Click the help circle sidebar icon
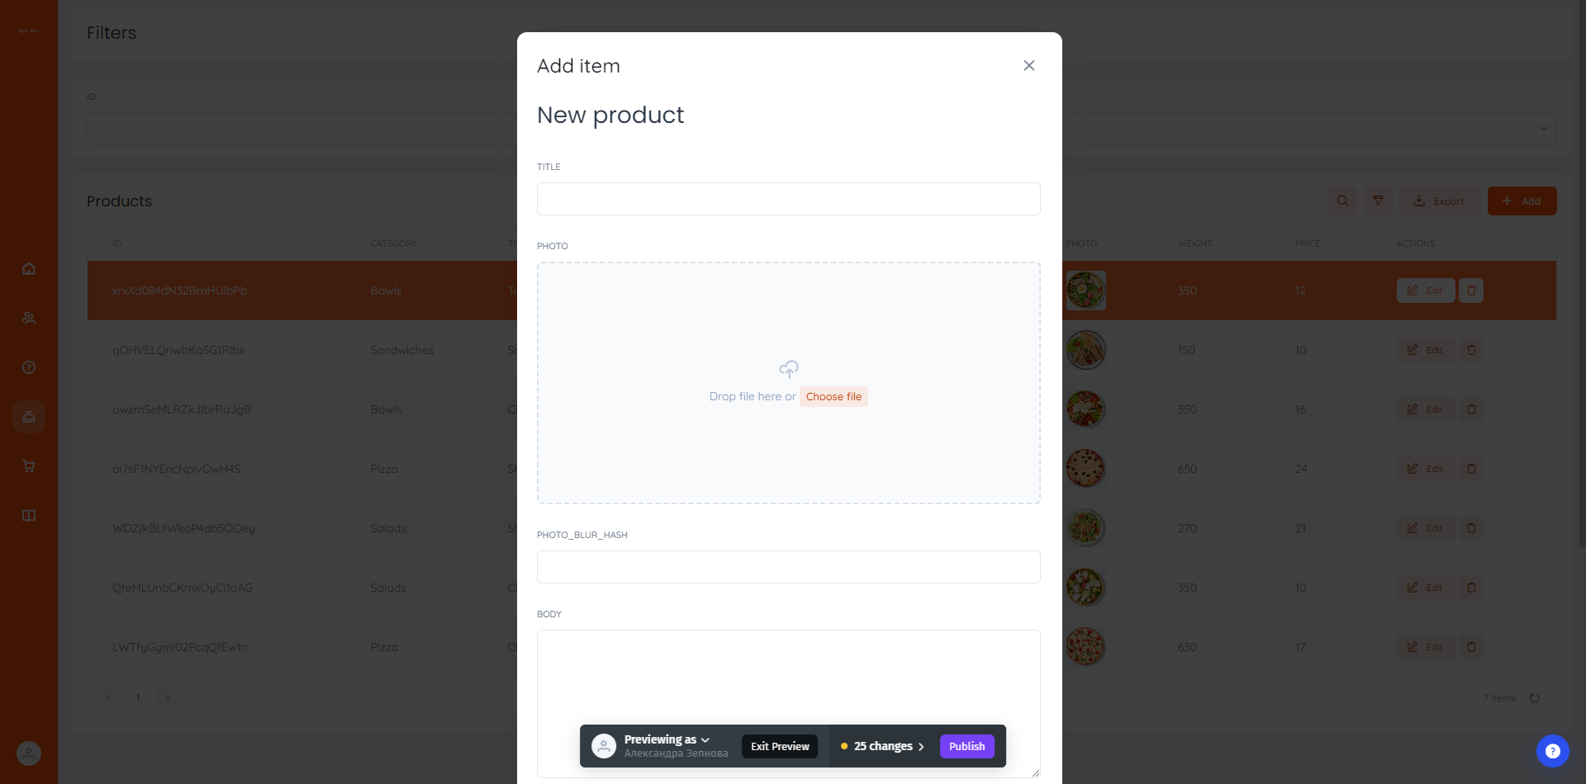 pyautogui.click(x=29, y=367)
